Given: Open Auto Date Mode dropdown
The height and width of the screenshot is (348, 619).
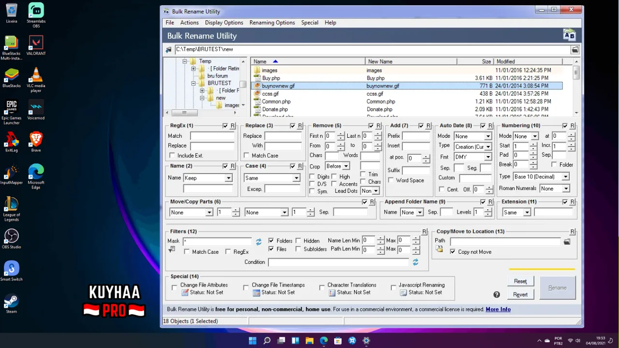Looking at the screenshot, I should click(472, 136).
